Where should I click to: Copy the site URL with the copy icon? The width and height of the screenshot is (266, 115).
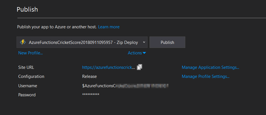coord(140,67)
